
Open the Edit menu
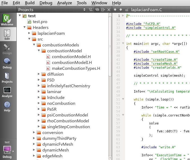tap(16, 3)
